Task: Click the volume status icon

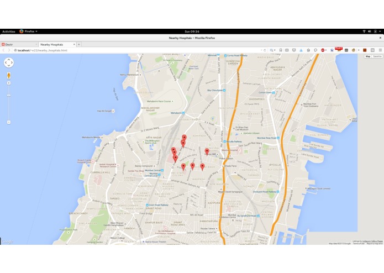Action: pyautogui.click(x=370, y=32)
